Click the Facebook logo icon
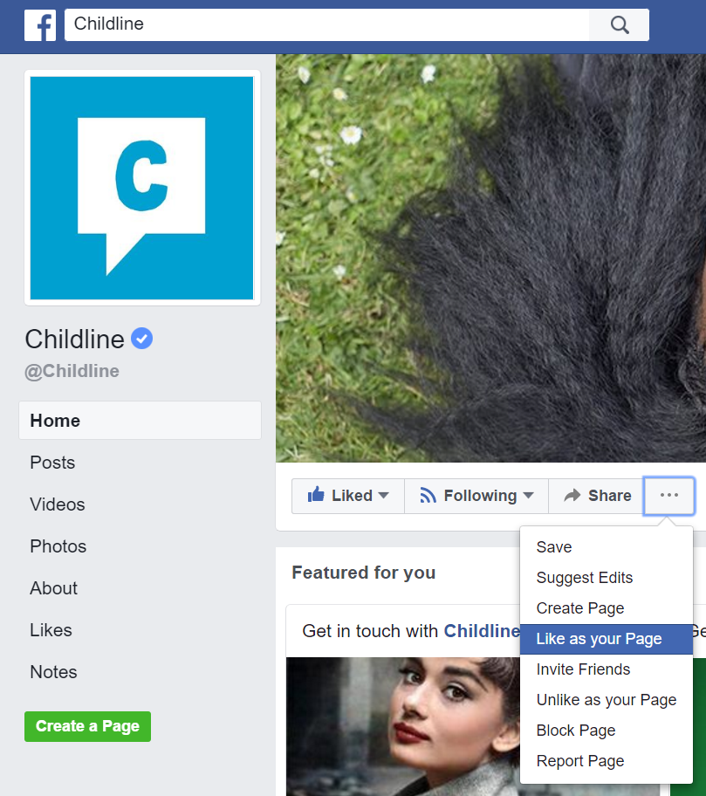 pyautogui.click(x=40, y=24)
